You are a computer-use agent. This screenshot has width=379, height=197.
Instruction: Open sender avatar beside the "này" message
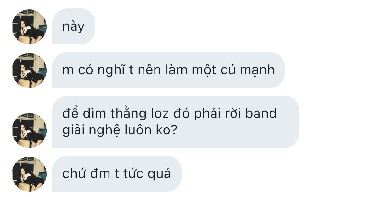(29, 27)
